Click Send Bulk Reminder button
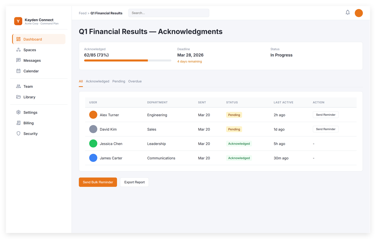Viewport: 376px width, 239px height. [98, 182]
